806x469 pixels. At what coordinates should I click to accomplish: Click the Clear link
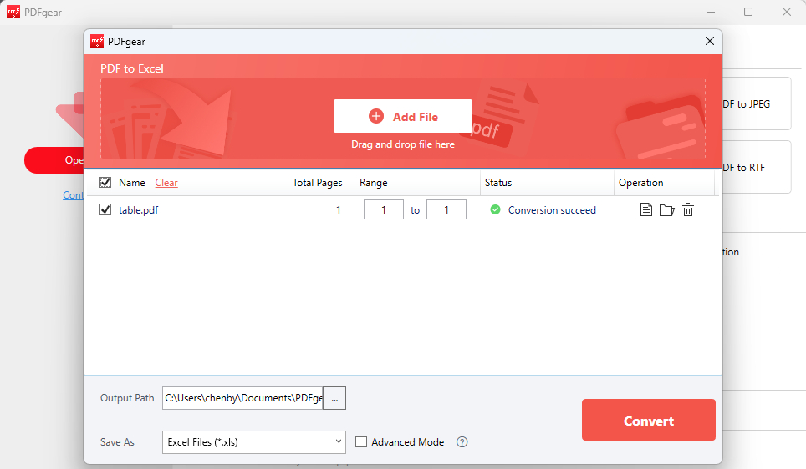tap(166, 183)
